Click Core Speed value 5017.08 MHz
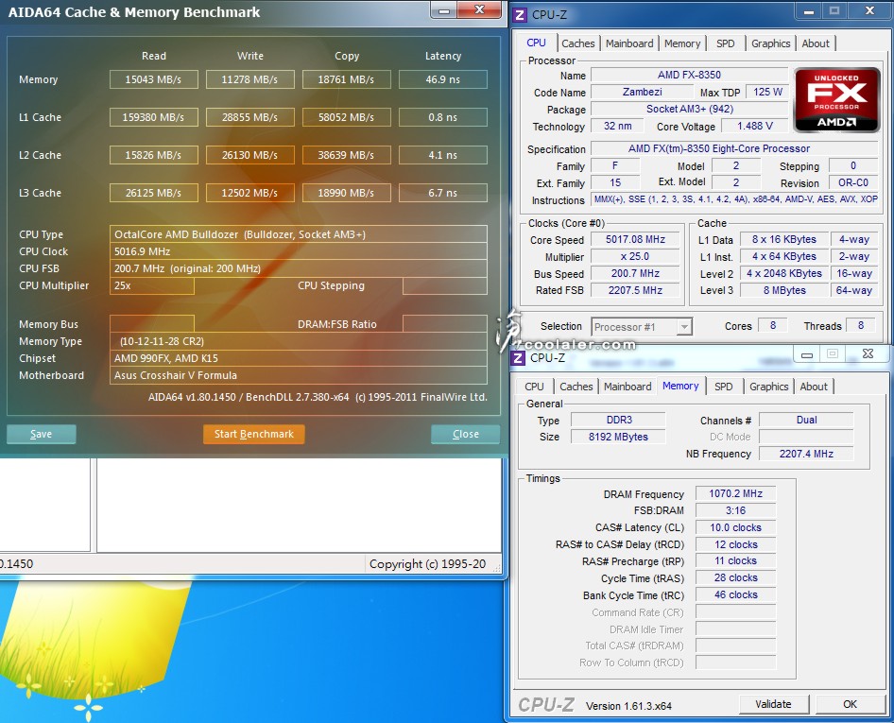Viewport: 894px width, 723px height. [x=635, y=239]
